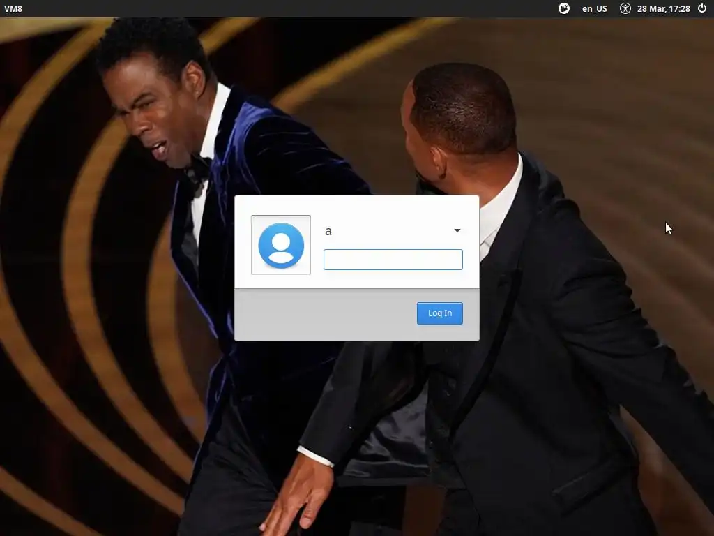Open the power menu icon
Viewport: 714px width, 536px height.
point(702,8)
